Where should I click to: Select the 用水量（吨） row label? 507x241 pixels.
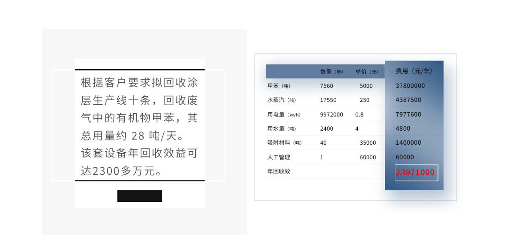(282, 129)
